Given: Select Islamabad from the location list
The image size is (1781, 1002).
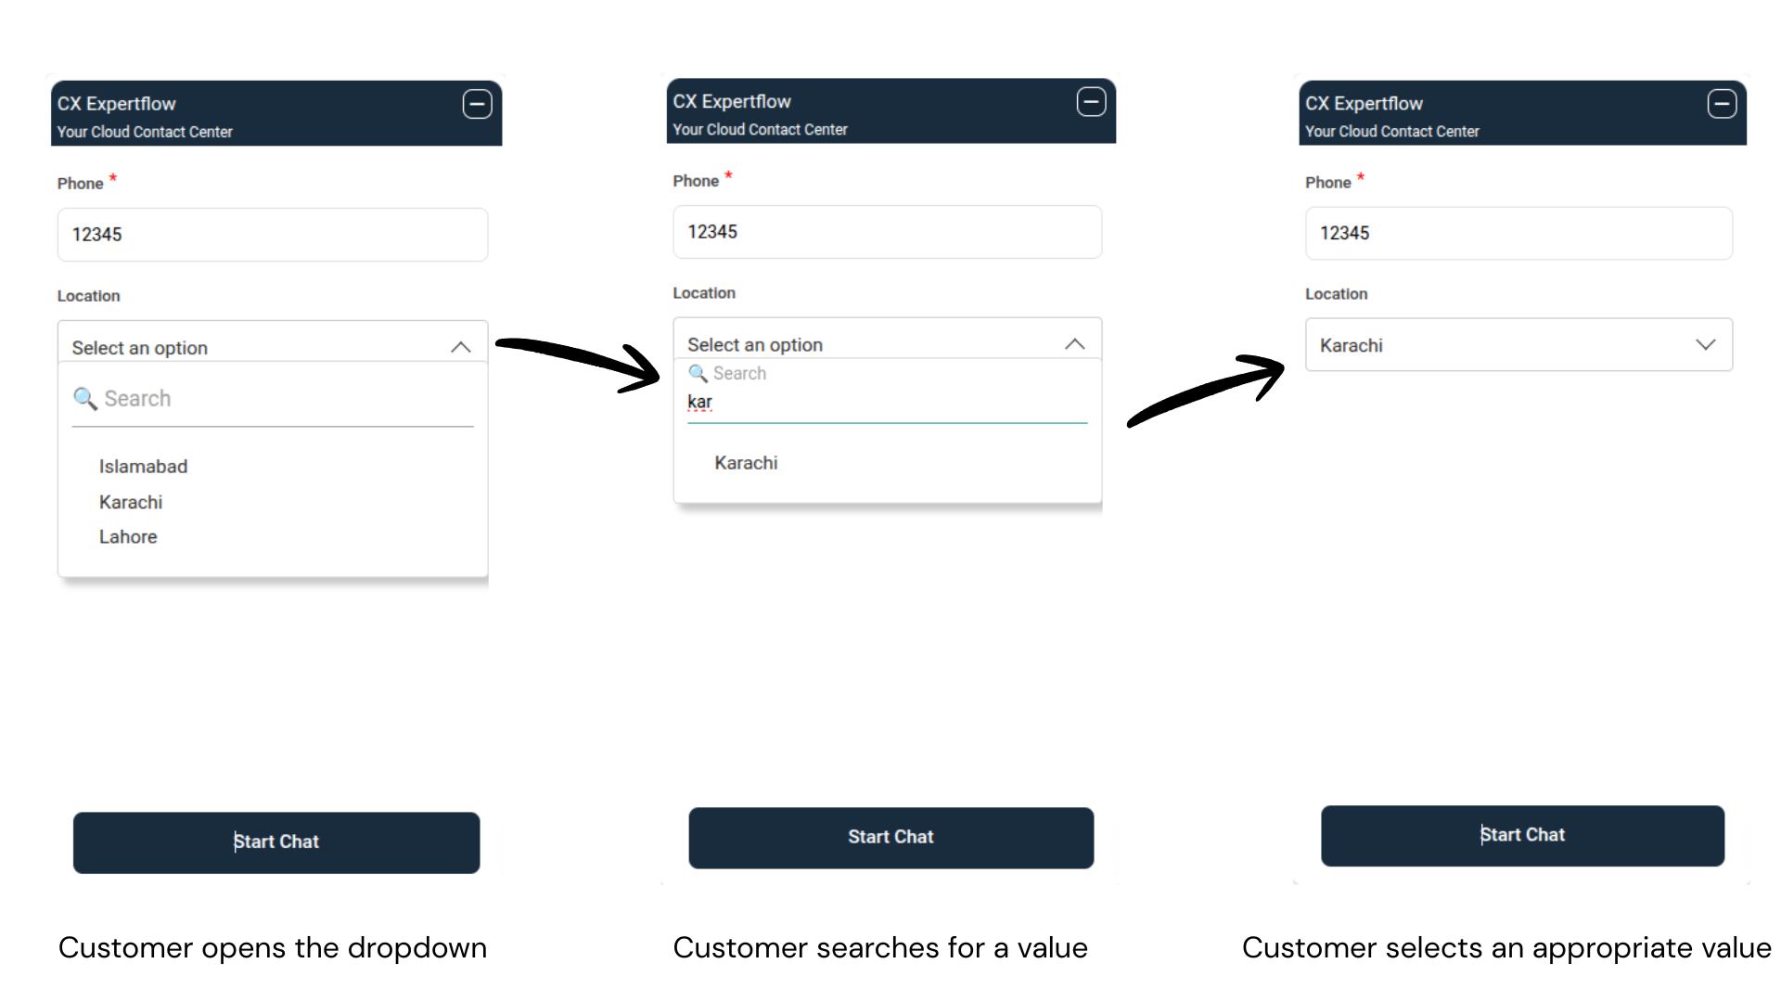Looking at the screenshot, I should 143,466.
